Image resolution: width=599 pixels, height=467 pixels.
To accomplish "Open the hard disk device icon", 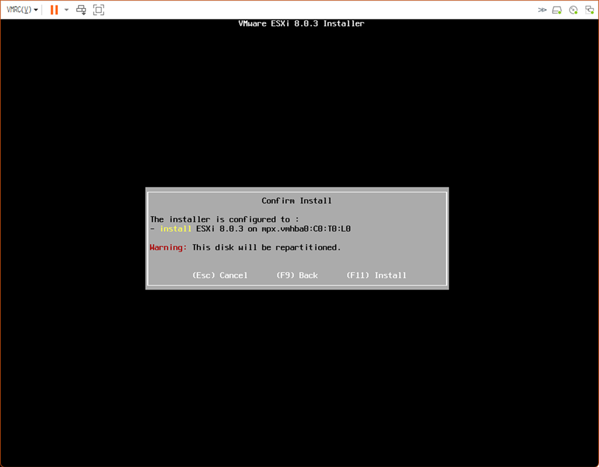I will click(x=557, y=10).
